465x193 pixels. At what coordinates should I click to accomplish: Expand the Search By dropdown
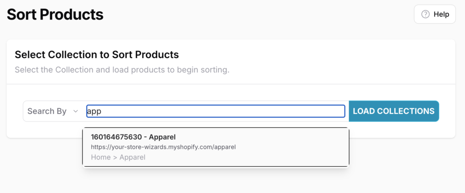click(53, 111)
